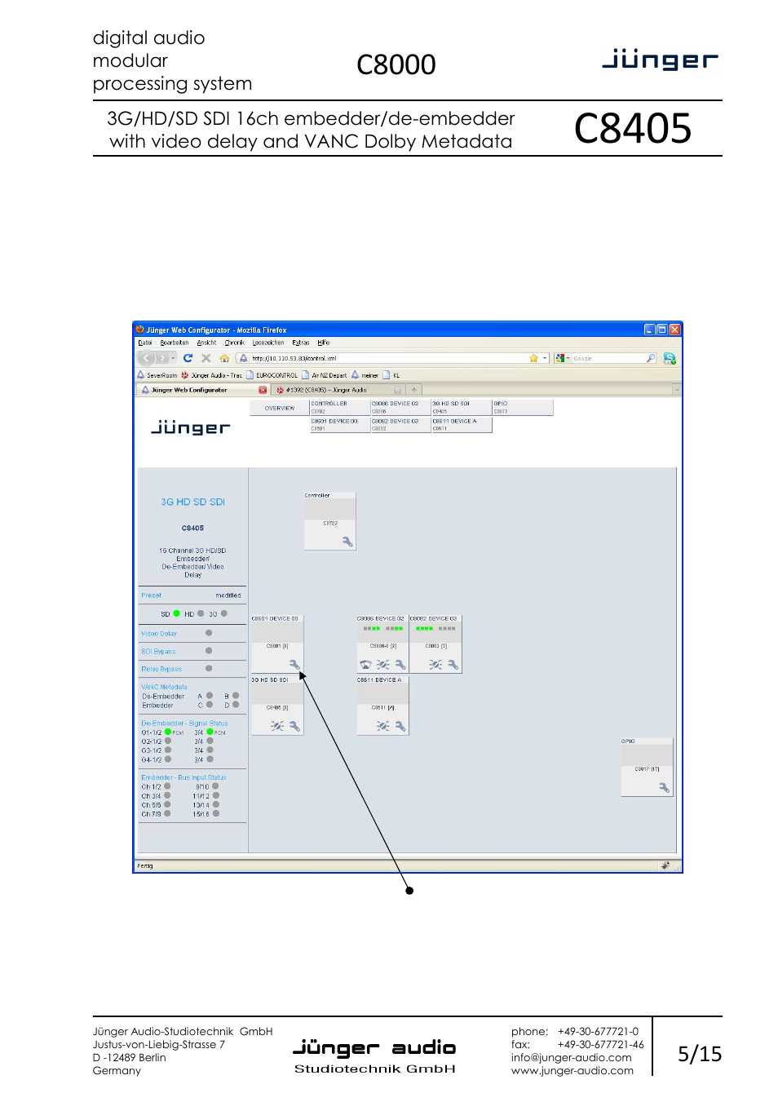778x1102 pixels.
Task: Click the status bar icon at bottom right
Action: click(x=665, y=865)
